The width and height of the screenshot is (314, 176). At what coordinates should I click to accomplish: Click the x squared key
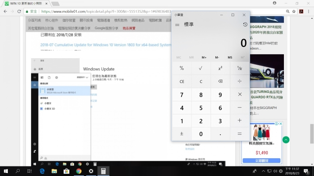click(x=220, y=68)
